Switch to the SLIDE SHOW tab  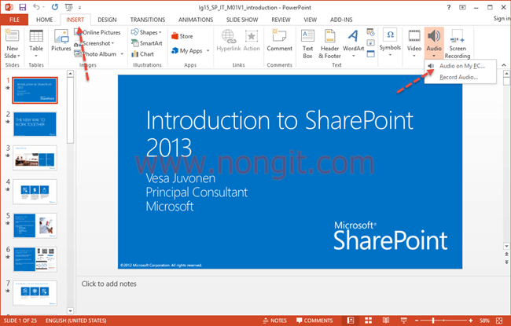(242, 20)
